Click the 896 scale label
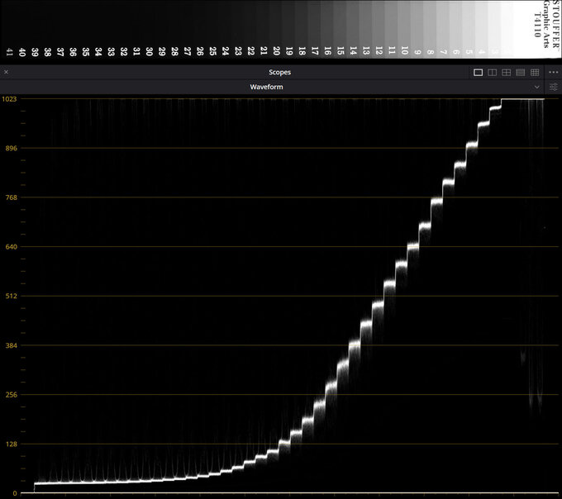The width and height of the screenshot is (562, 499). coord(12,148)
